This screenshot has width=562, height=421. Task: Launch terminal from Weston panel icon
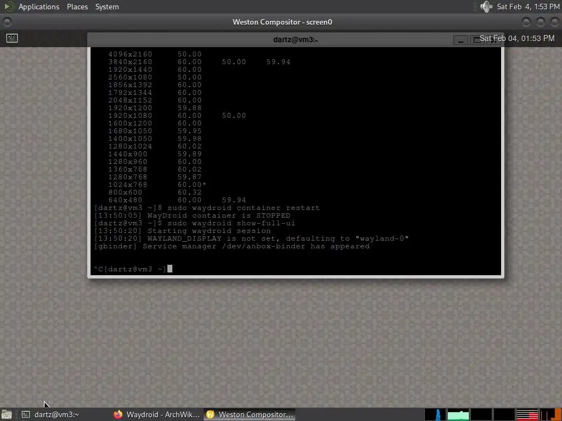pyautogui.click(x=12, y=38)
